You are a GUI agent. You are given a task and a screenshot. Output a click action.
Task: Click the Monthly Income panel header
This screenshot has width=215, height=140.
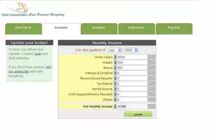point(107,43)
